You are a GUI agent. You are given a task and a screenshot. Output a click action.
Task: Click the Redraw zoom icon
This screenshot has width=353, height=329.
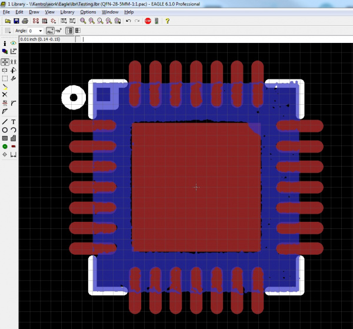pos(109,21)
